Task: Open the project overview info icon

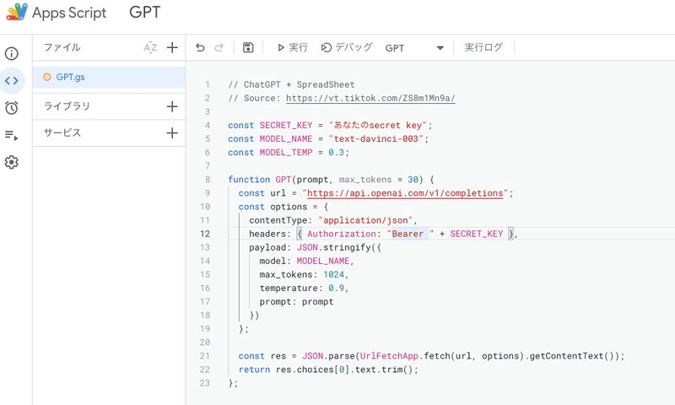Action: [12, 53]
